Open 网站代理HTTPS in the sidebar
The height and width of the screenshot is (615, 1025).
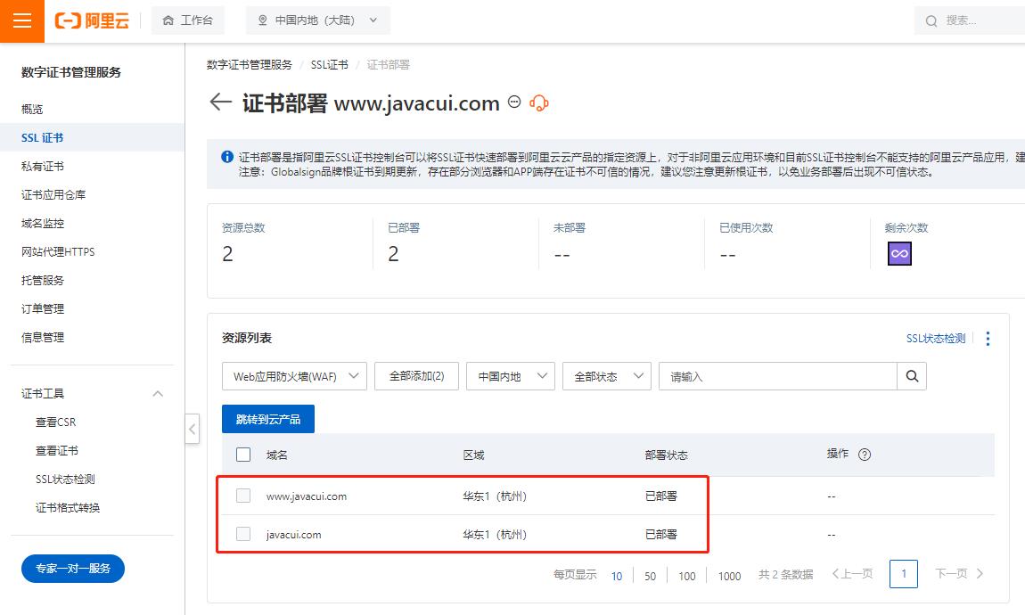(x=58, y=251)
